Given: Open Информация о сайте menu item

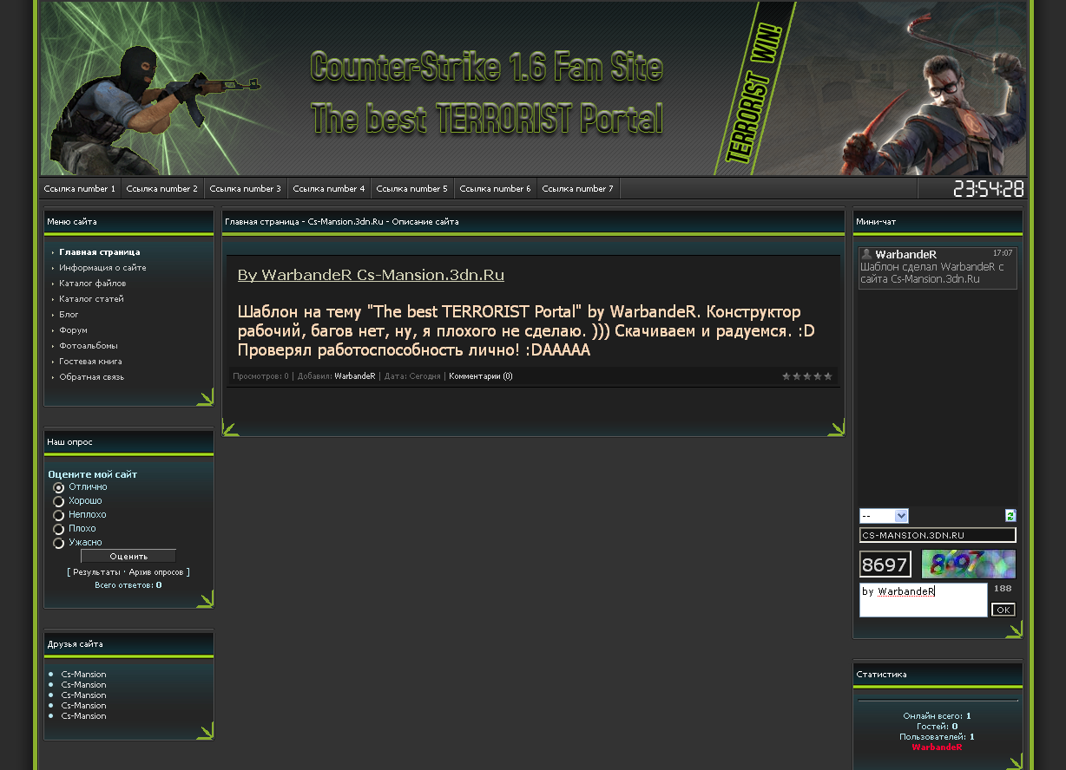Looking at the screenshot, I should tap(102, 268).
